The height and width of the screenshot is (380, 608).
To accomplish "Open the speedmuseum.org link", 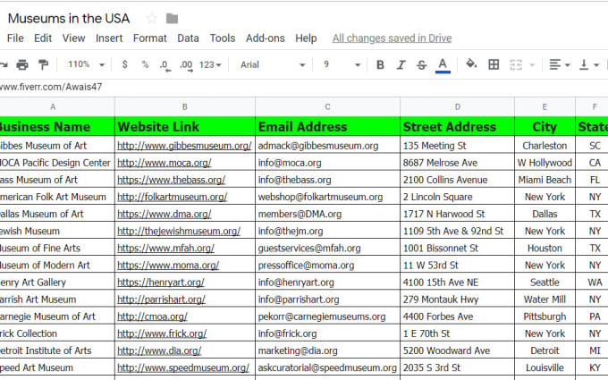I will point(183,367).
